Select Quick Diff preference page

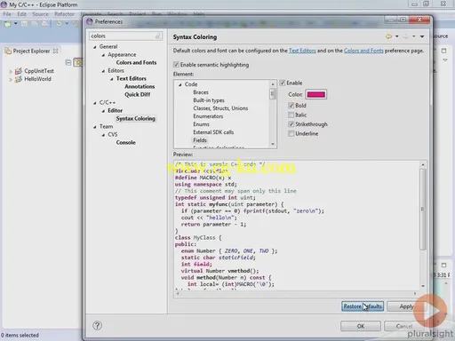pyautogui.click(x=137, y=94)
